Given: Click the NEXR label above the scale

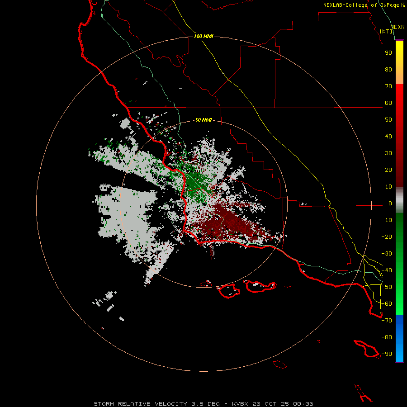Looking at the screenshot, I should (x=398, y=27).
